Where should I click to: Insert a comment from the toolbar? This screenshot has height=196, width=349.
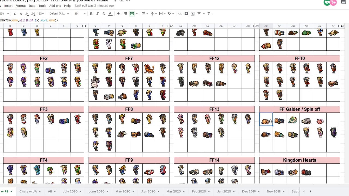pyautogui.click(x=186, y=14)
